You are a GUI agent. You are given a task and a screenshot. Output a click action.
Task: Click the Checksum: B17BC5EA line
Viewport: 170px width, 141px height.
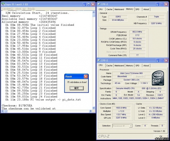(17, 106)
